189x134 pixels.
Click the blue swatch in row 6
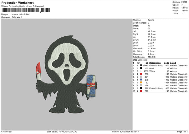(x=141, y=80)
